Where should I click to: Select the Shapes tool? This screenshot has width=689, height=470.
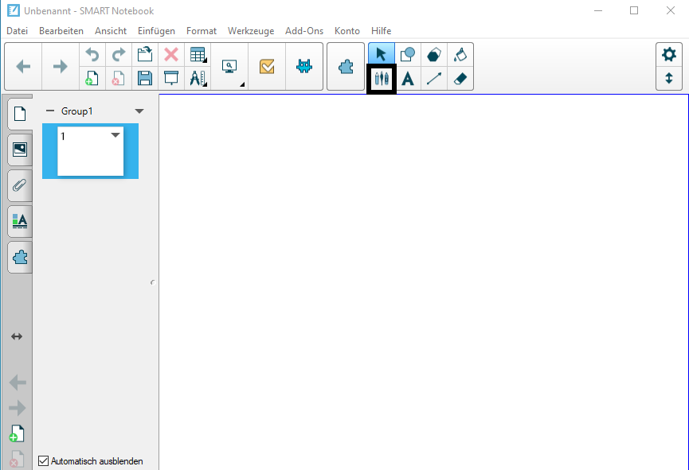[408, 55]
